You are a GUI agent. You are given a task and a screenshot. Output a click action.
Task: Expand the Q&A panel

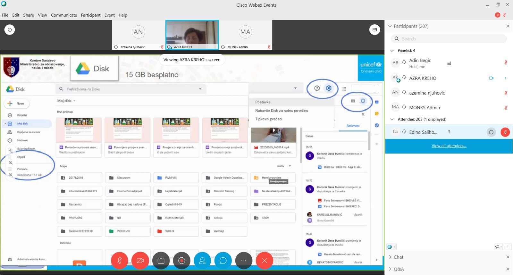coord(399,269)
